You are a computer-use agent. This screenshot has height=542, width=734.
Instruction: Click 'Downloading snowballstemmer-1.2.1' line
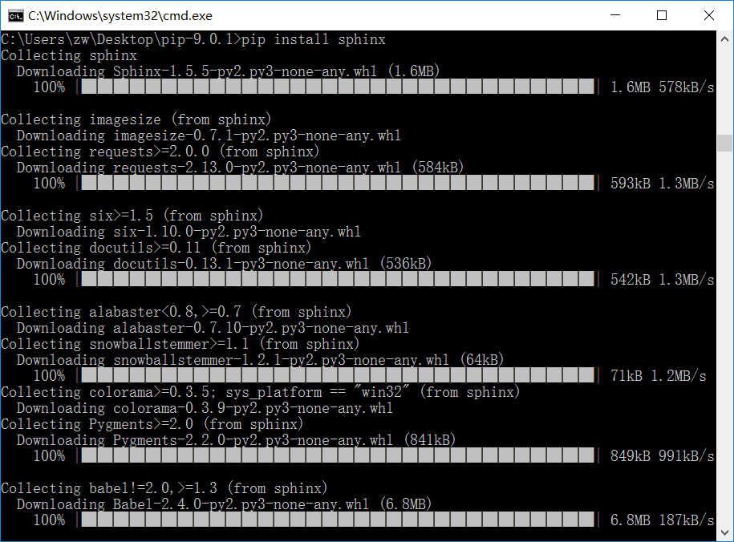[x=260, y=359]
